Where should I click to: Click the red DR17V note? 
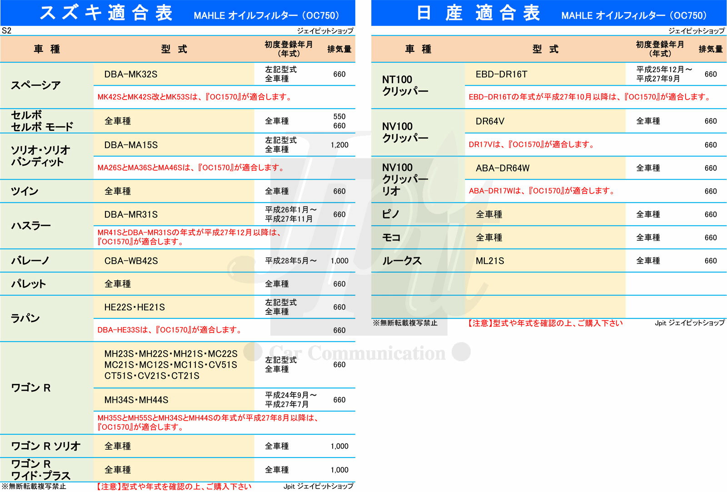532,144
